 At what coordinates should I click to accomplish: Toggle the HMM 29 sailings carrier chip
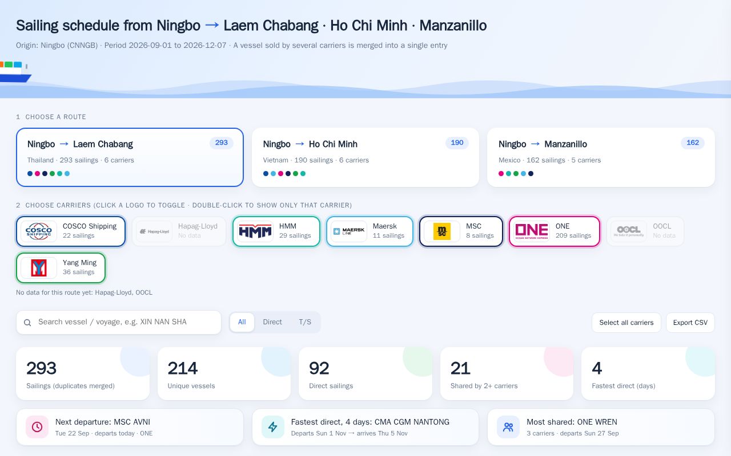click(276, 231)
